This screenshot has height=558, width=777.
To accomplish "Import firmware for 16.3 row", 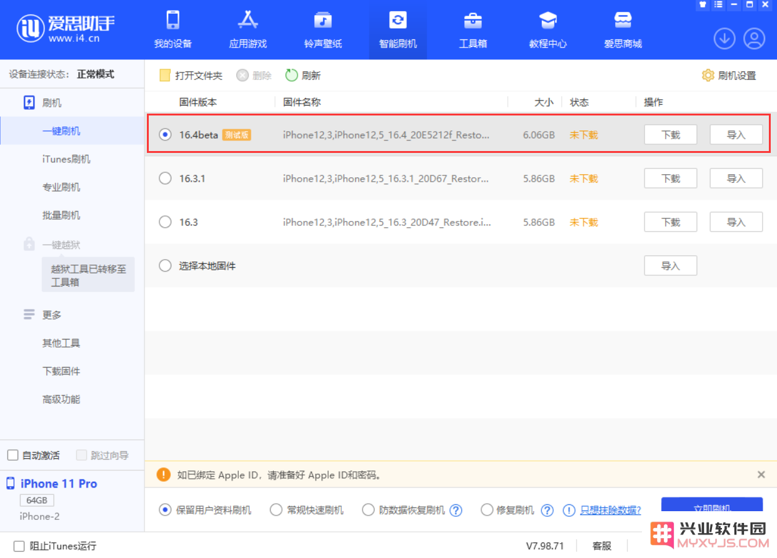I will (736, 222).
